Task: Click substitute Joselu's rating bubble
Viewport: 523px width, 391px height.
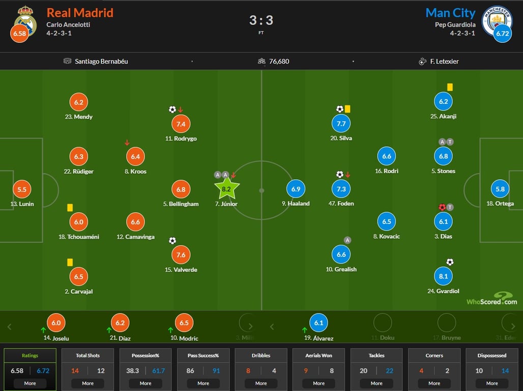Action: click(x=56, y=323)
